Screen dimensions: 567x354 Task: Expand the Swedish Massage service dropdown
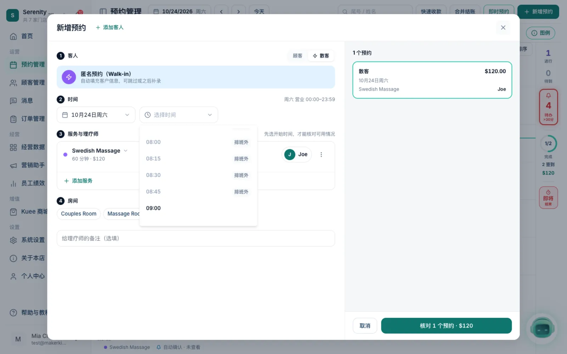(x=100, y=151)
